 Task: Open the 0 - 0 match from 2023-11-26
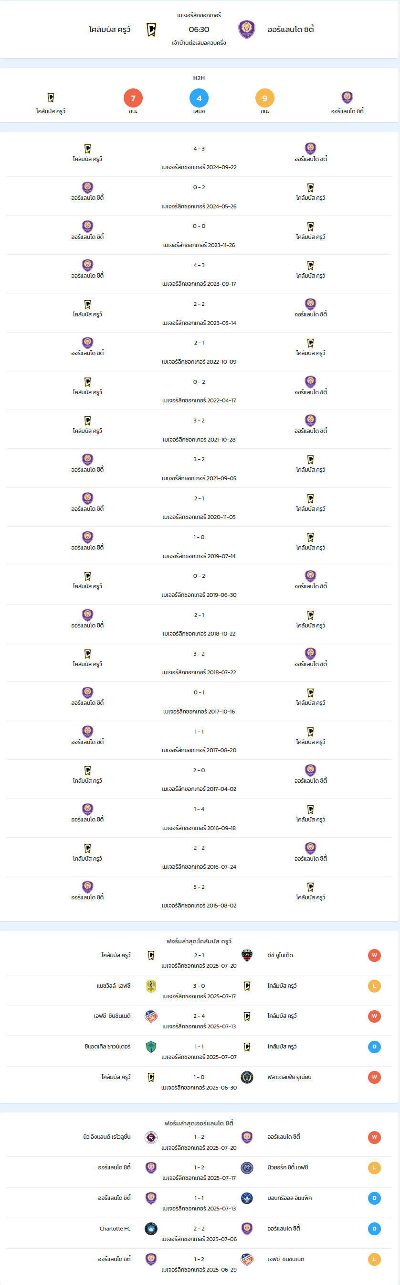pos(199,236)
